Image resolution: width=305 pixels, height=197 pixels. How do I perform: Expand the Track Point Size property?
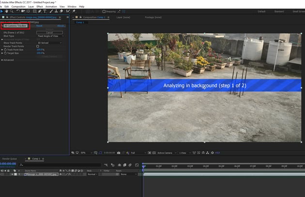(x=2, y=50)
